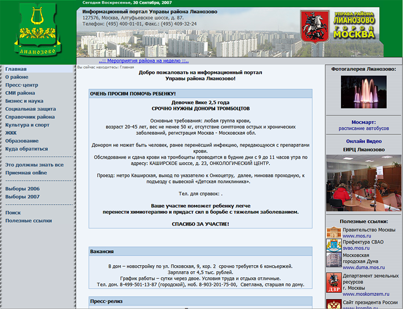
Task: Open Социальная защита section
Action: pos(31,109)
